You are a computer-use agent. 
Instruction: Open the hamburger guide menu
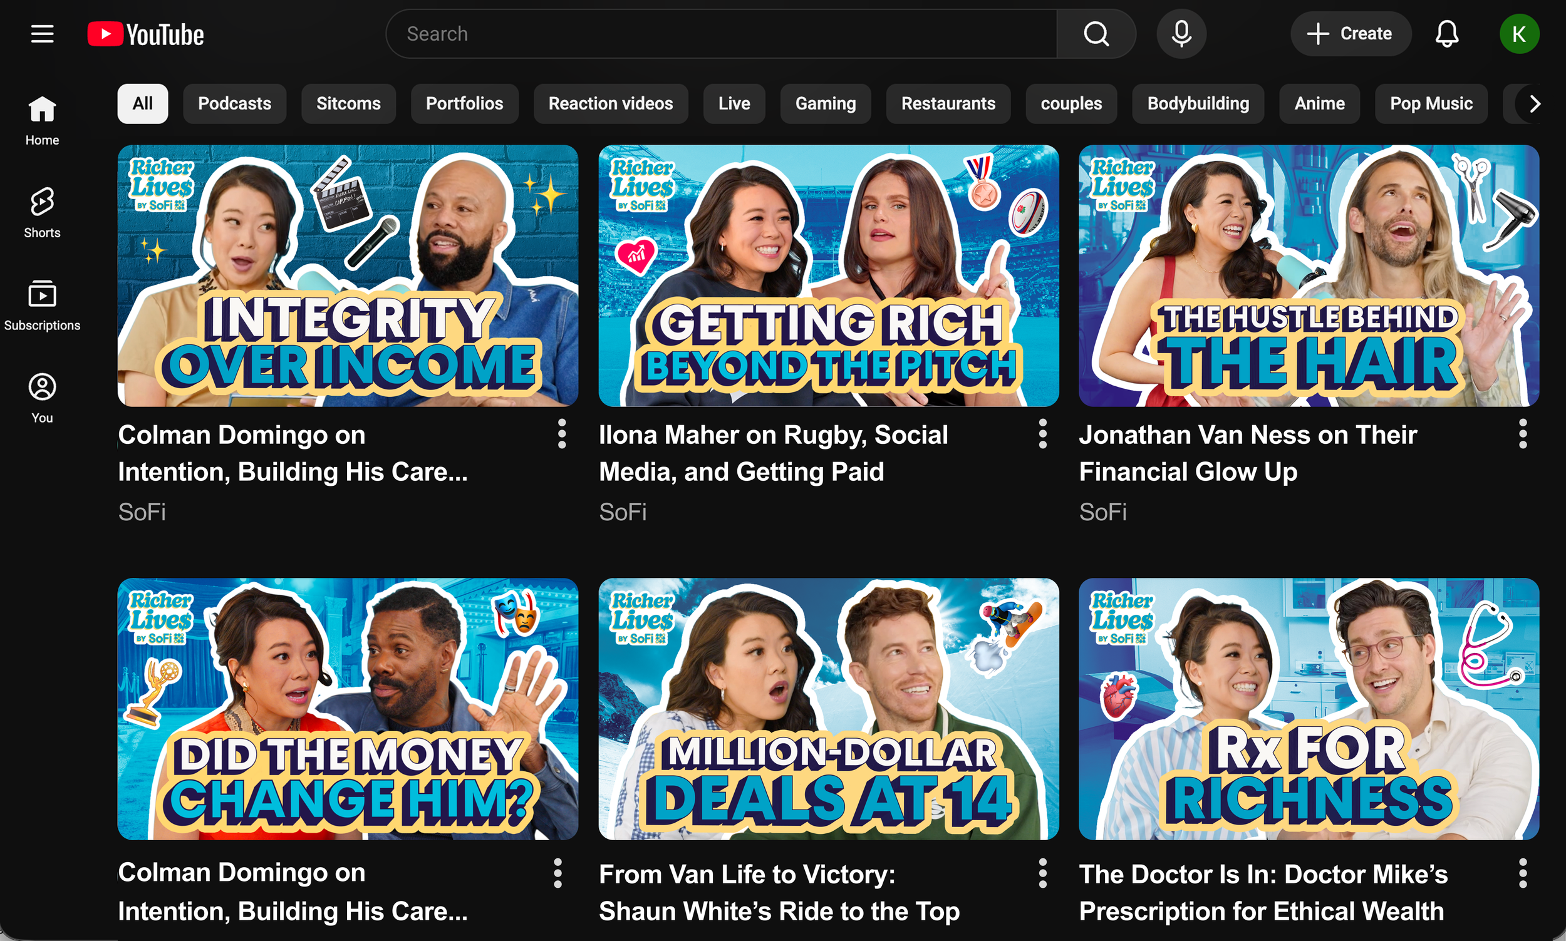pyautogui.click(x=43, y=34)
